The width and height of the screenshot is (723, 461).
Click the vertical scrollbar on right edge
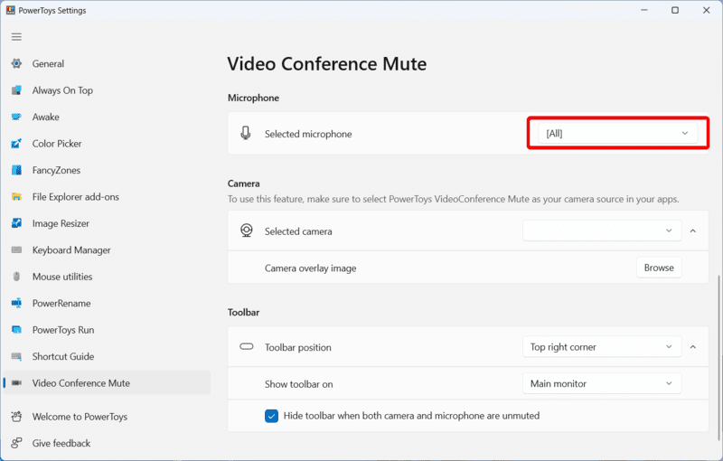718,358
